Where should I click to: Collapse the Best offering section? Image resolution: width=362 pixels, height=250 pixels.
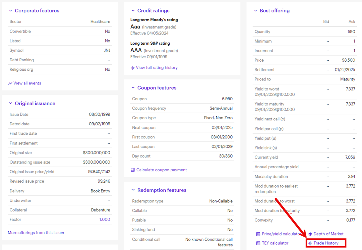[x=255, y=10]
